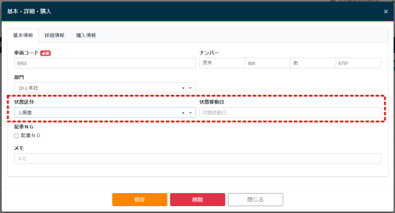Image resolution: width=395 pixels, height=213 pixels.
Task: Switch to the 詳細情報 tab
Action: click(x=54, y=36)
